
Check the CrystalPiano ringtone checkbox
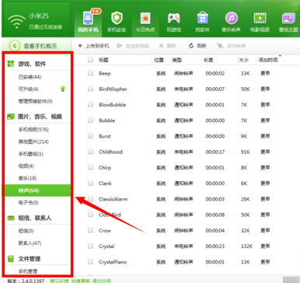tap(90, 261)
